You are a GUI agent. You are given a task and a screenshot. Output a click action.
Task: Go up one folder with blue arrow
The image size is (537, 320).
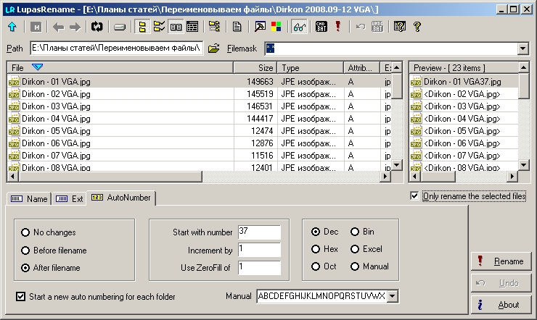[12, 27]
